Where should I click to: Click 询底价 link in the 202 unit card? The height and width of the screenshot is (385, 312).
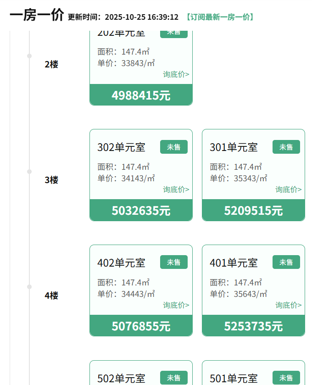(176, 74)
